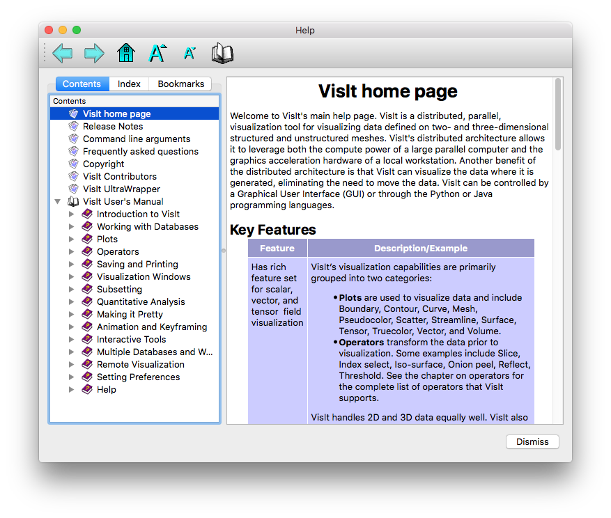This screenshot has width=611, height=518.
Task: Expand the Subsetting chapter arrow
Action: 71,289
